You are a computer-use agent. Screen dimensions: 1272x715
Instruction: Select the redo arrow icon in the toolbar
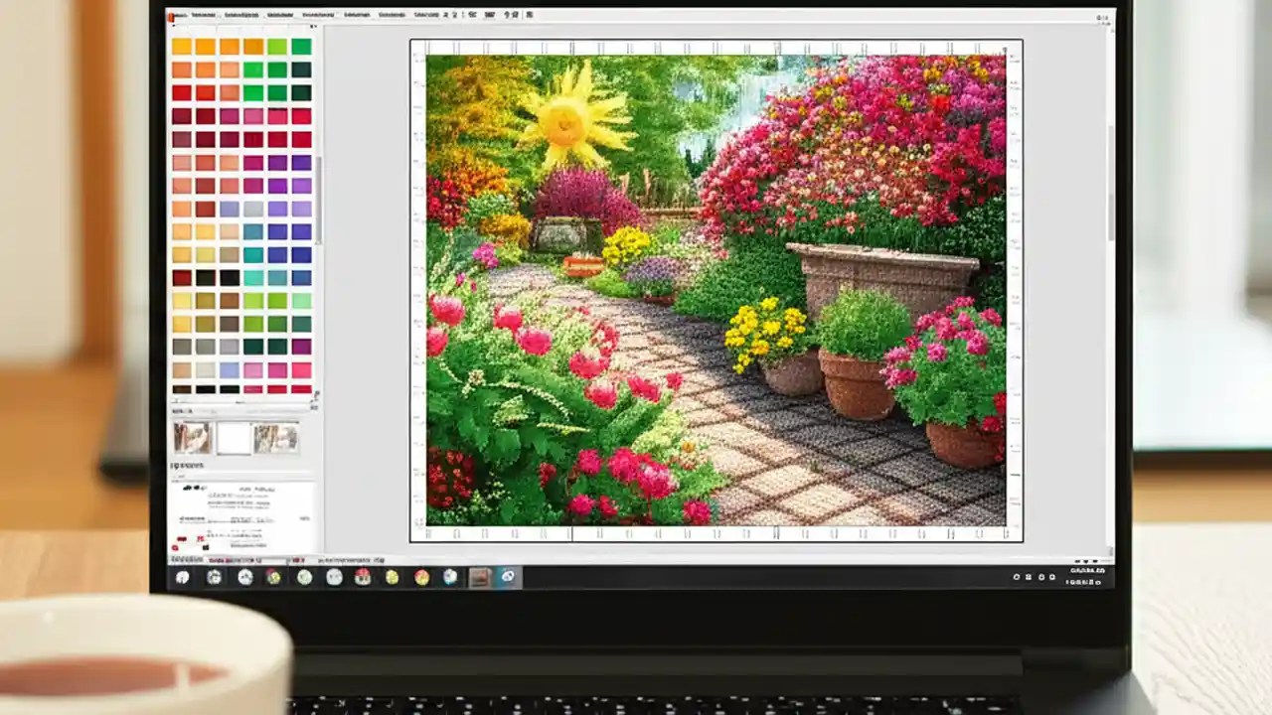[514, 15]
